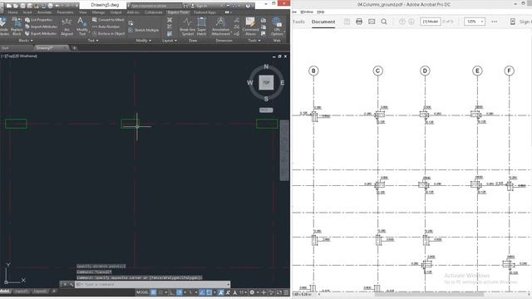Choose Convert to Mtext
This screenshot has width=532, height=299.
108,20
